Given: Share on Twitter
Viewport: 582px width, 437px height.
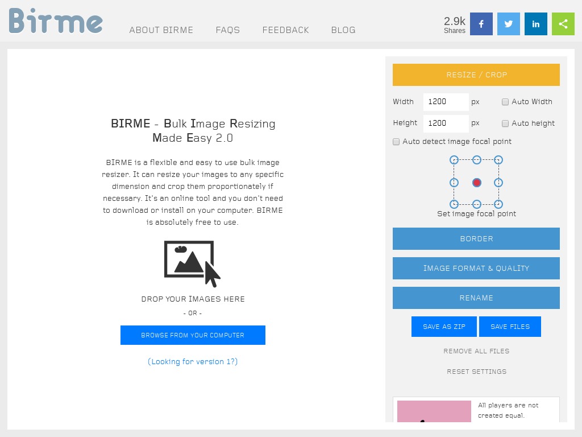Looking at the screenshot, I should point(509,24).
